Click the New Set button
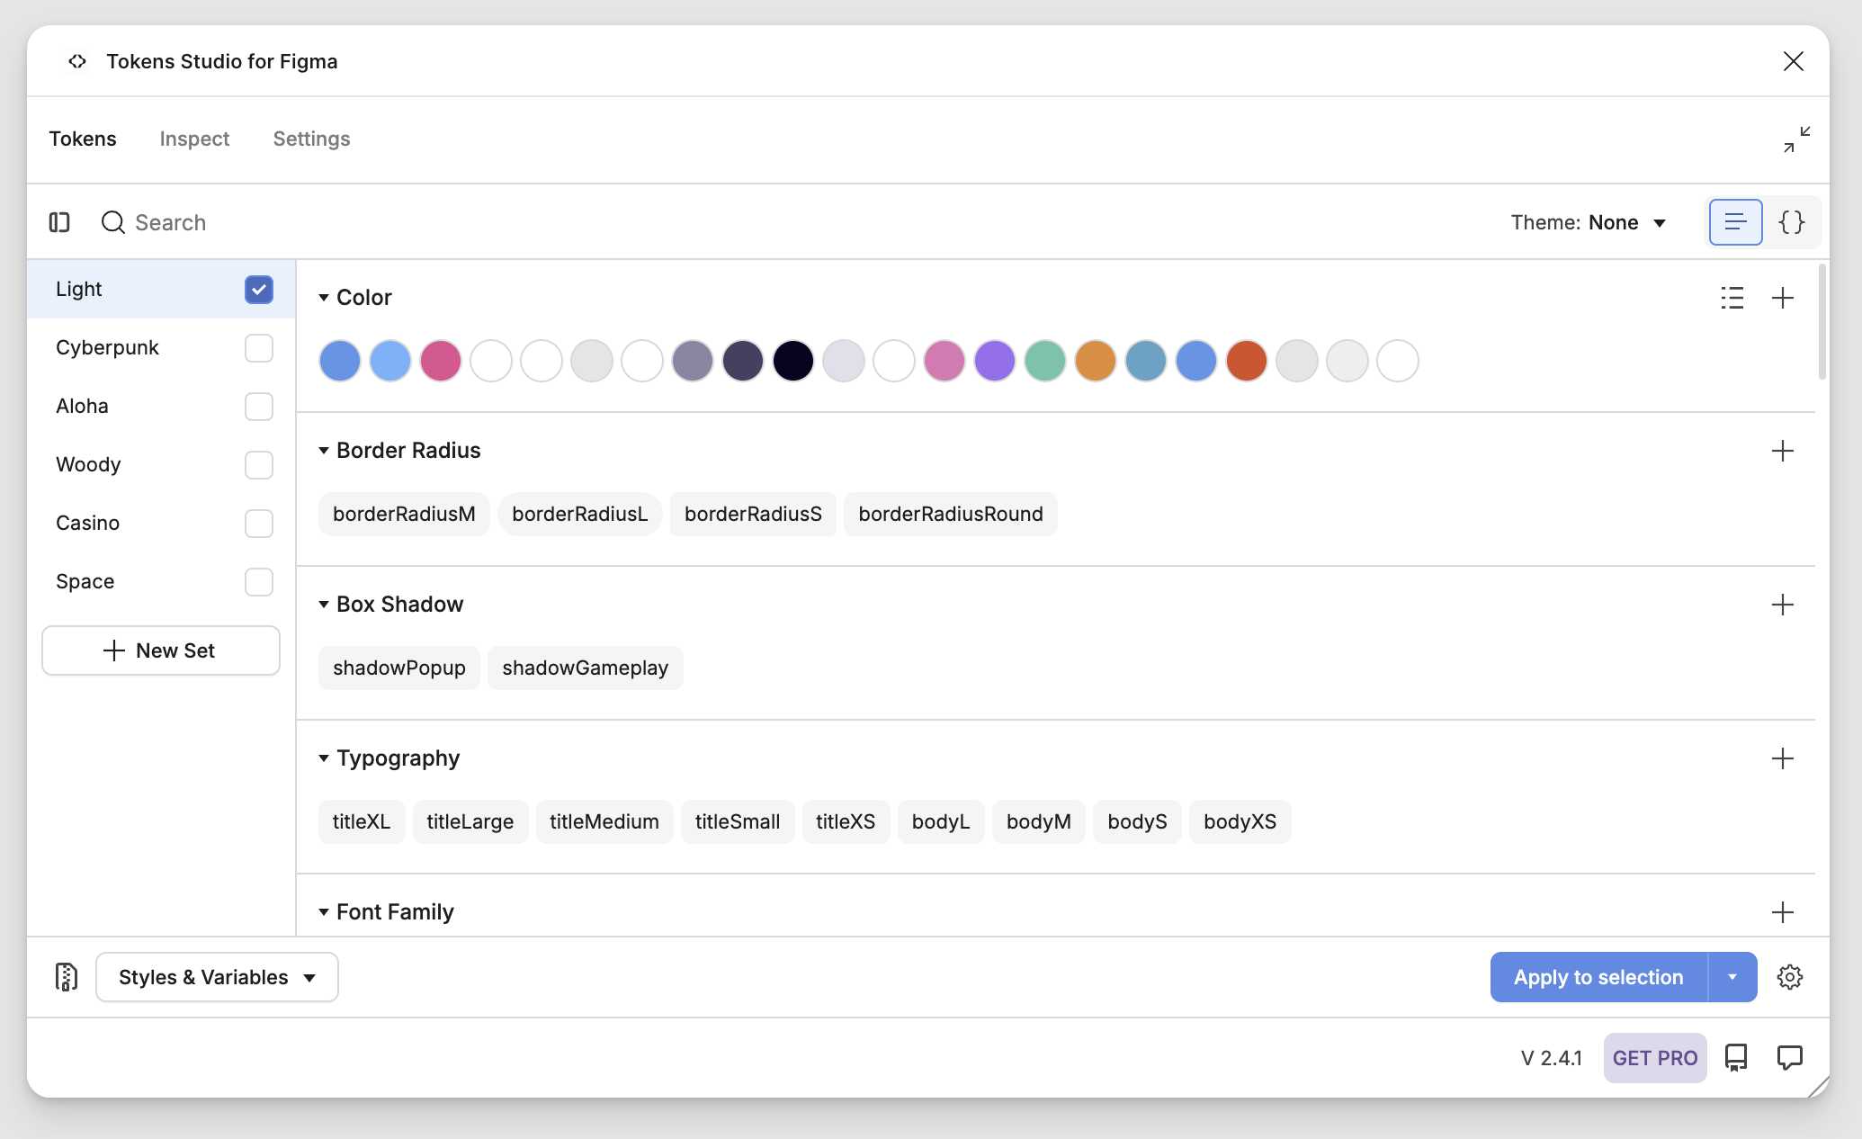Screen dimensions: 1862x1139 161,650
